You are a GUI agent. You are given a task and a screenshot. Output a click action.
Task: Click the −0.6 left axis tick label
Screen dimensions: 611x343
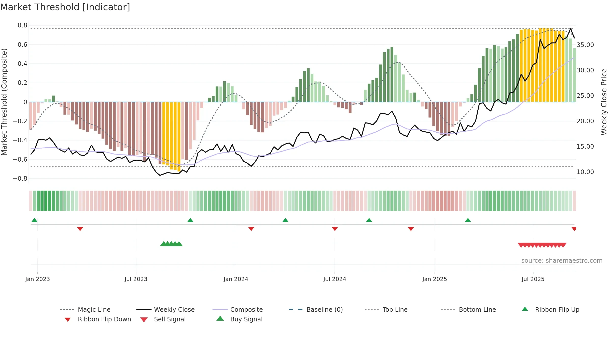click(x=20, y=160)
